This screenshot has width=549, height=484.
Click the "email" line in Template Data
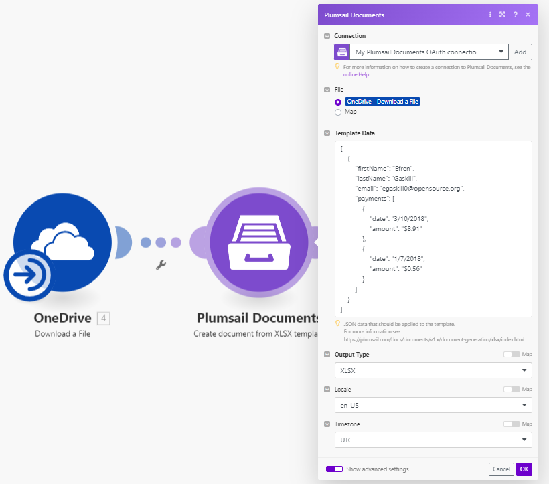410,189
